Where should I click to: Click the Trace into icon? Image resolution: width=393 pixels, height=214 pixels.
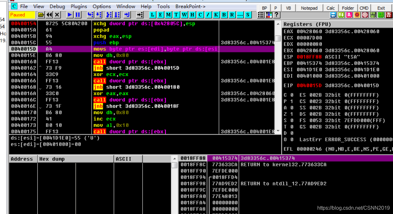(109, 15)
